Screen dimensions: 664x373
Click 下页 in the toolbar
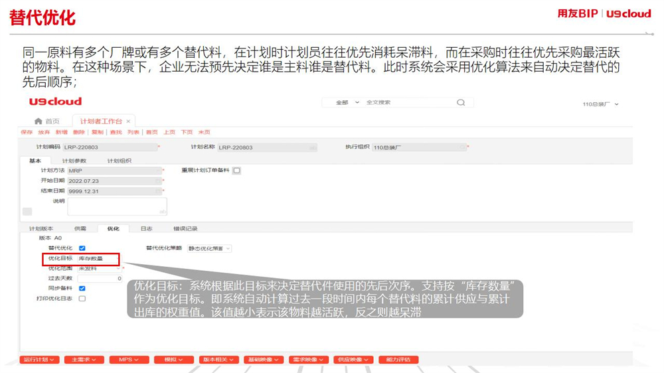[x=187, y=133]
